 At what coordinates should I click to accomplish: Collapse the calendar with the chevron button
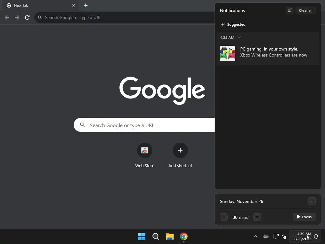click(x=312, y=201)
